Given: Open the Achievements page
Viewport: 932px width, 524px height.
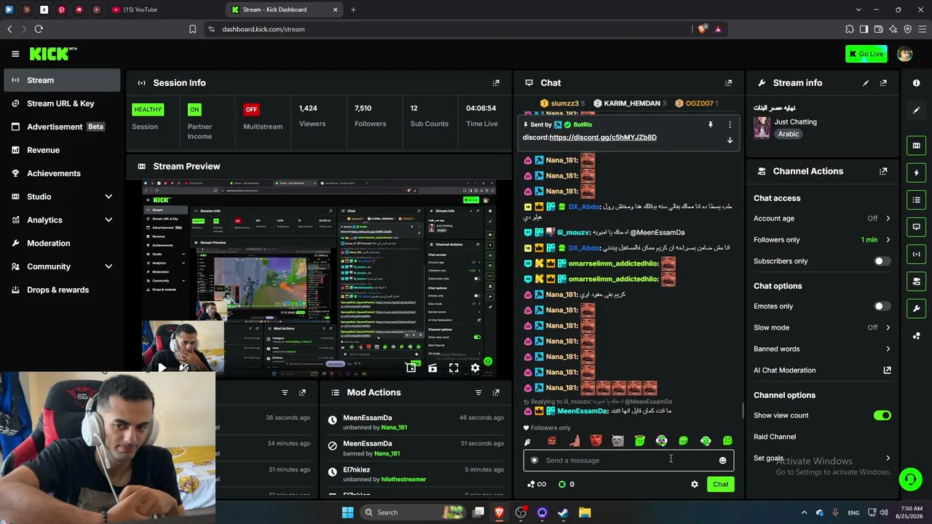Looking at the screenshot, I should click(x=62, y=173).
